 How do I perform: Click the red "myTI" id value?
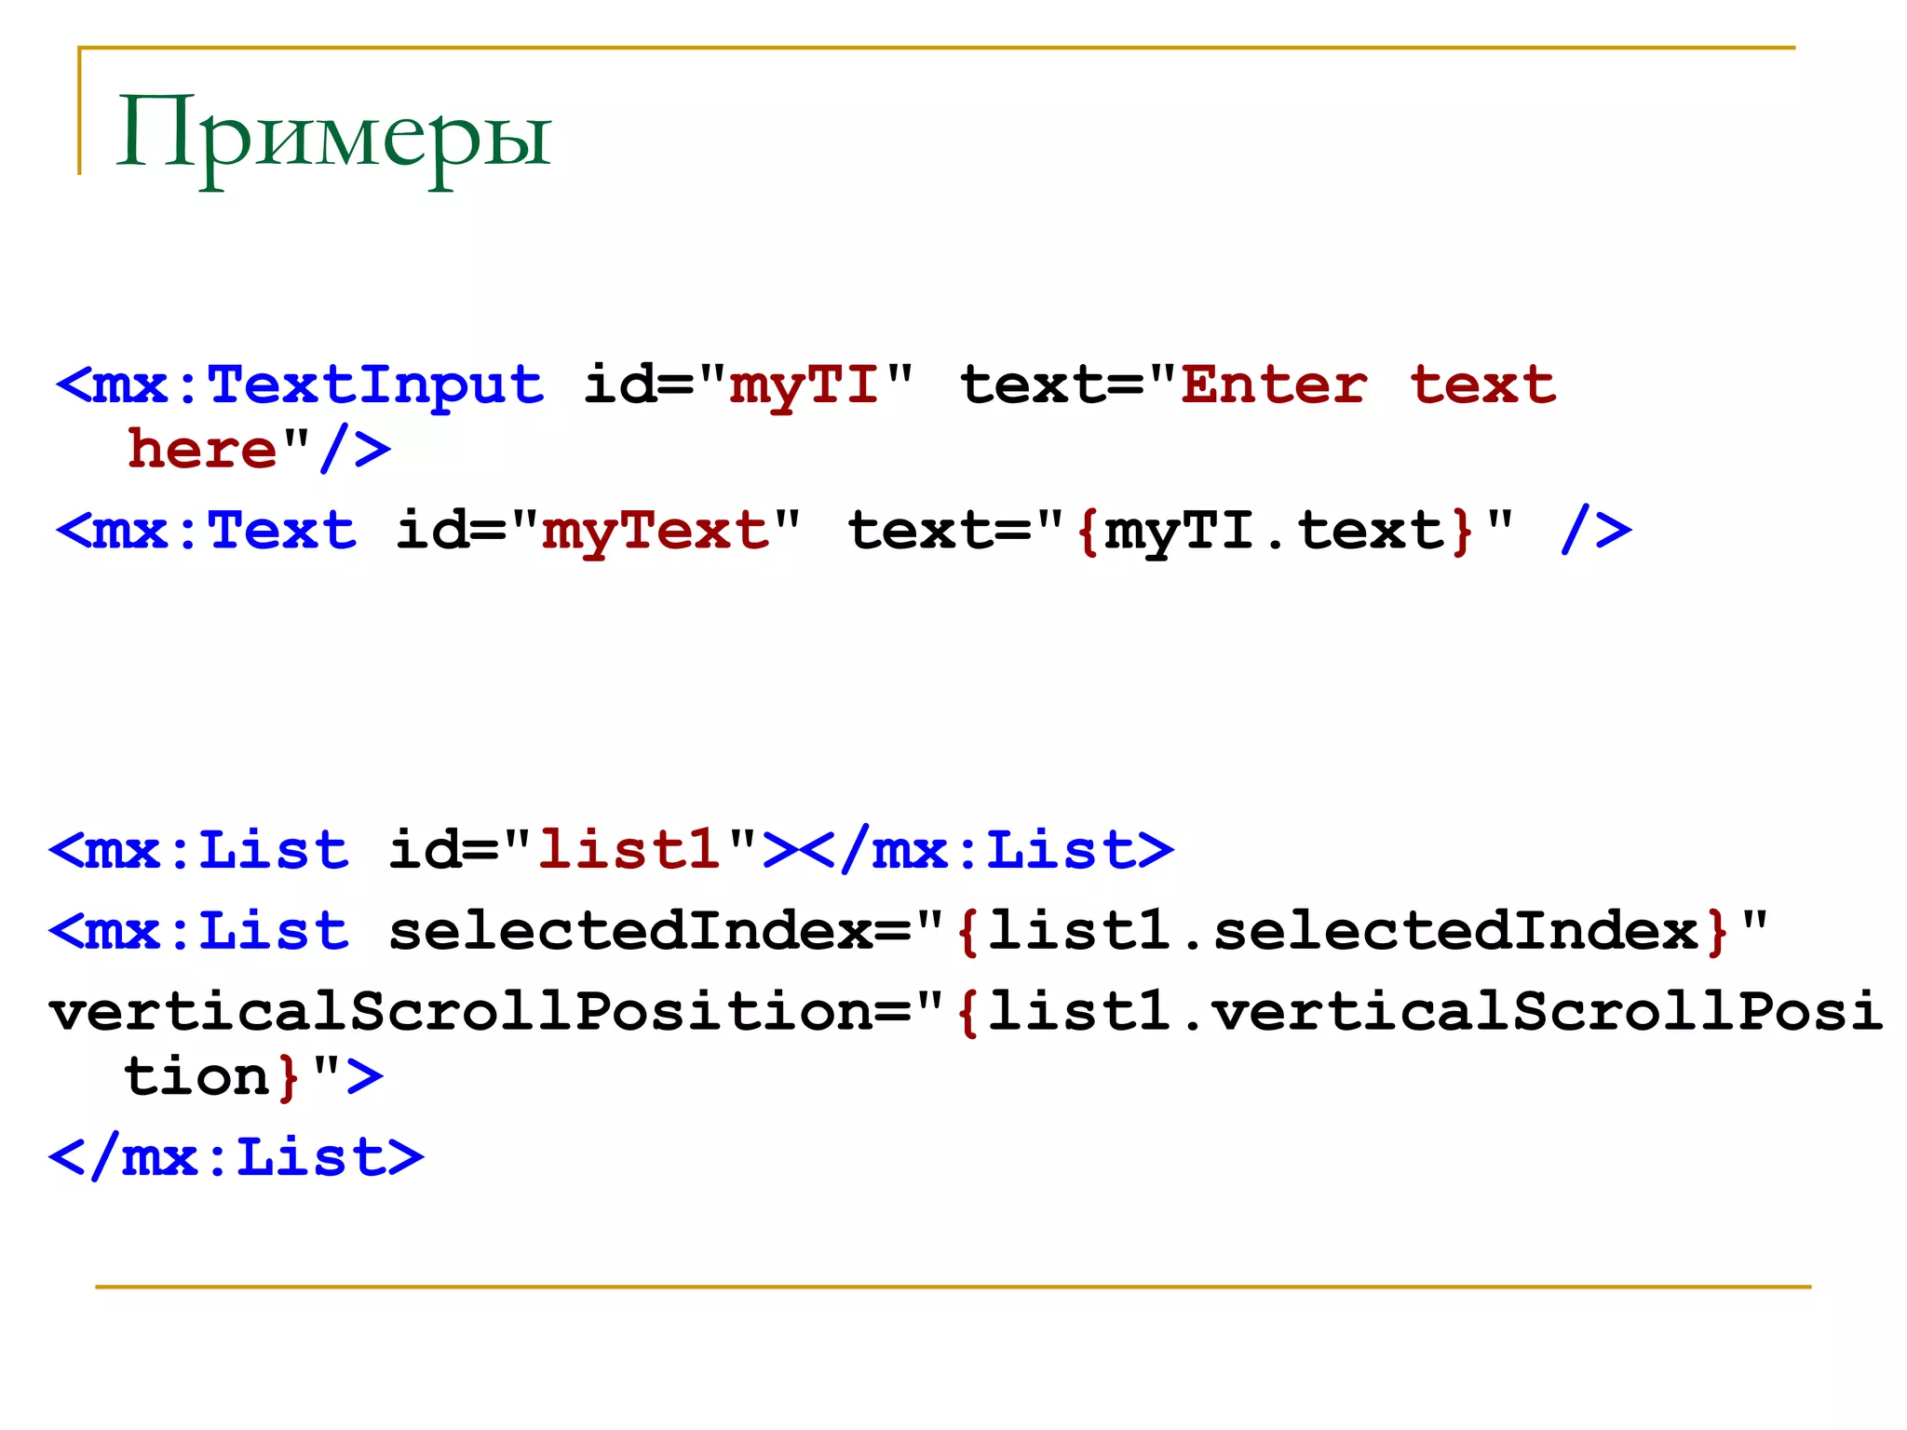pyautogui.click(x=805, y=385)
